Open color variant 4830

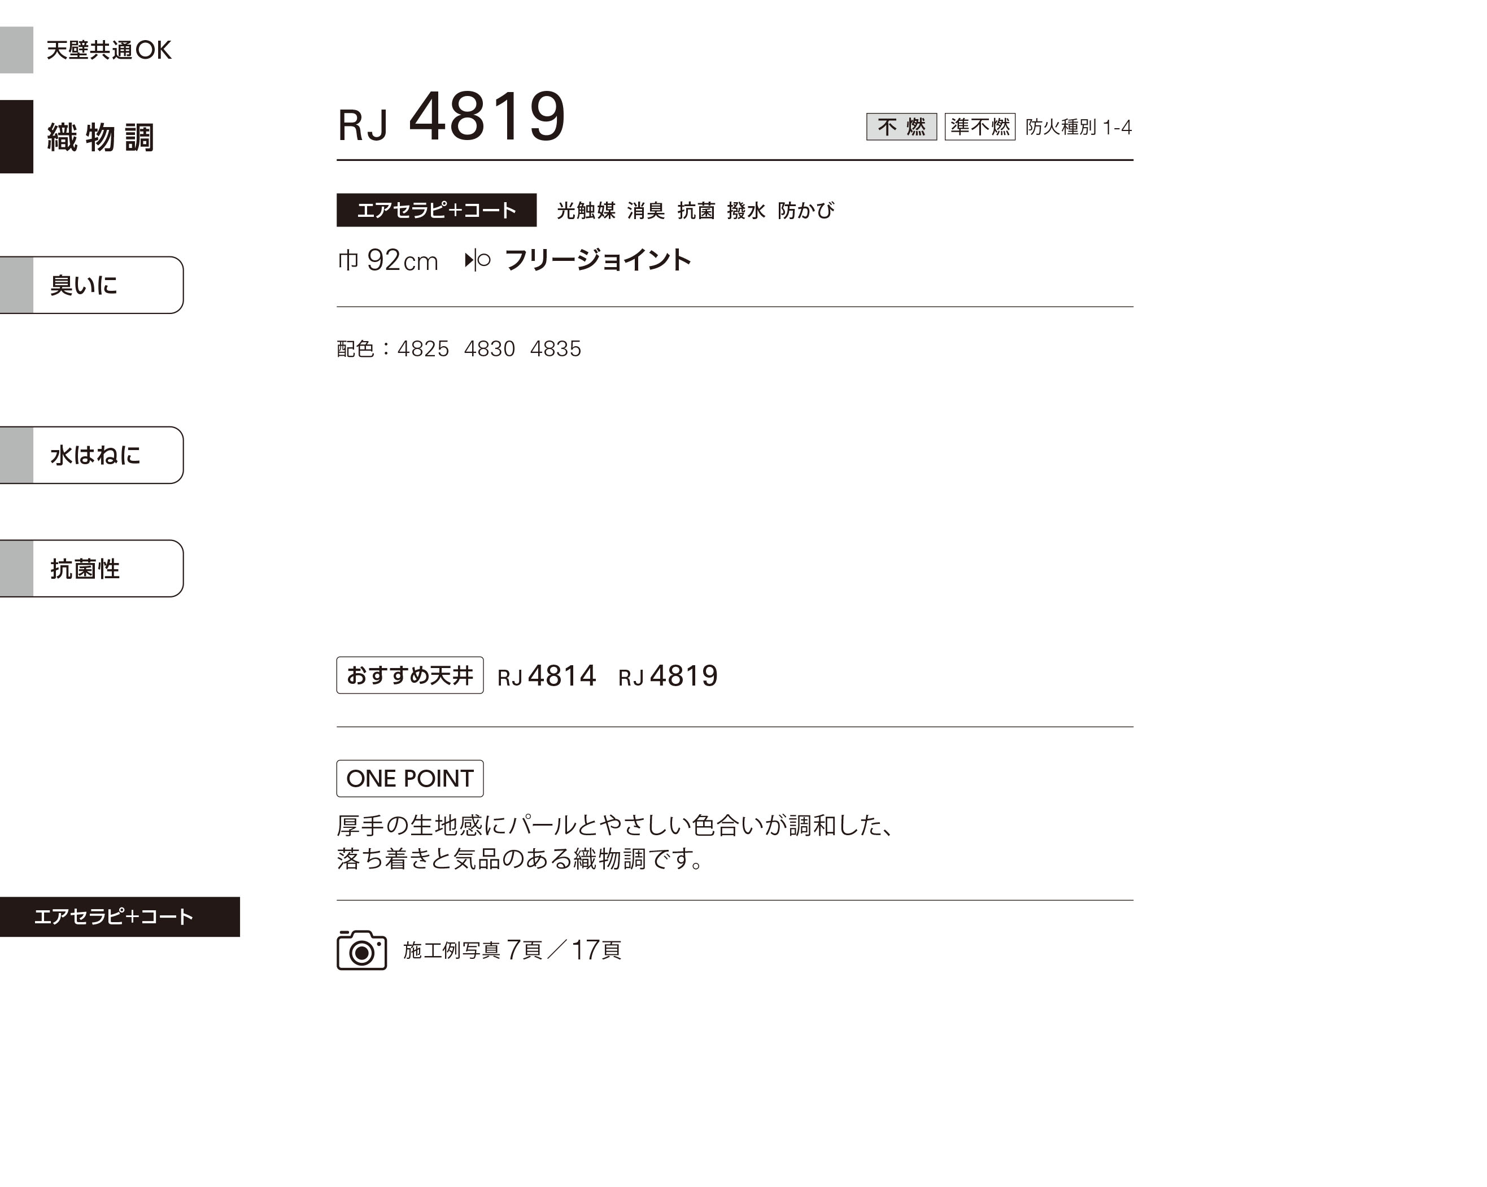click(489, 349)
